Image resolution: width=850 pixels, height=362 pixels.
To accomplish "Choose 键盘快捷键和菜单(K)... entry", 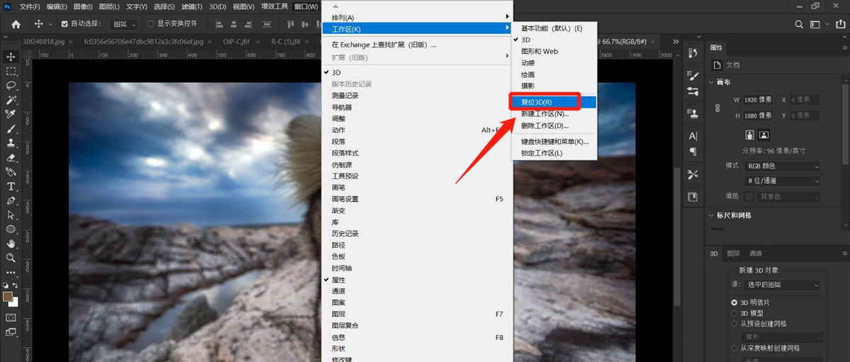I will point(555,141).
